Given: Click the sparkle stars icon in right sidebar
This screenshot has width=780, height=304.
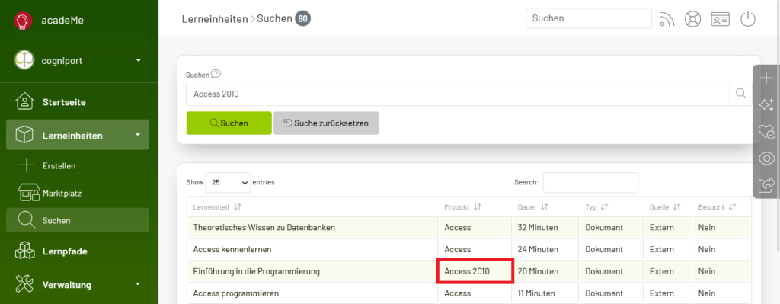Looking at the screenshot, I should pyautogui.click(x=766, y=104).
